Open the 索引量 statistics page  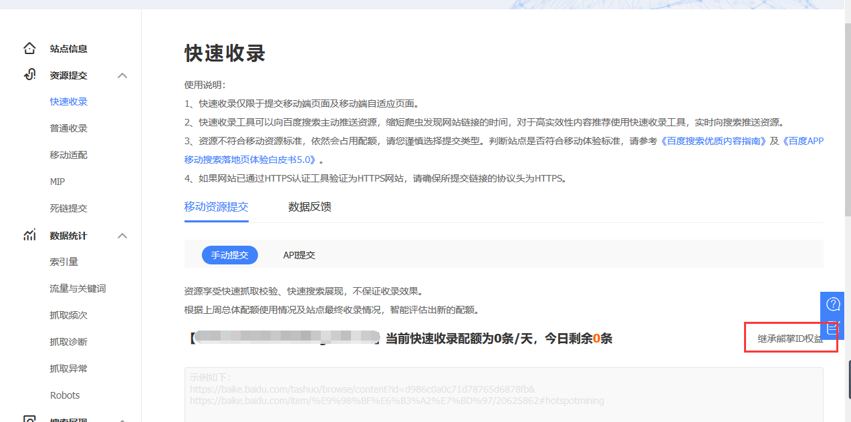pyautogui.click(x=64, y=262)
